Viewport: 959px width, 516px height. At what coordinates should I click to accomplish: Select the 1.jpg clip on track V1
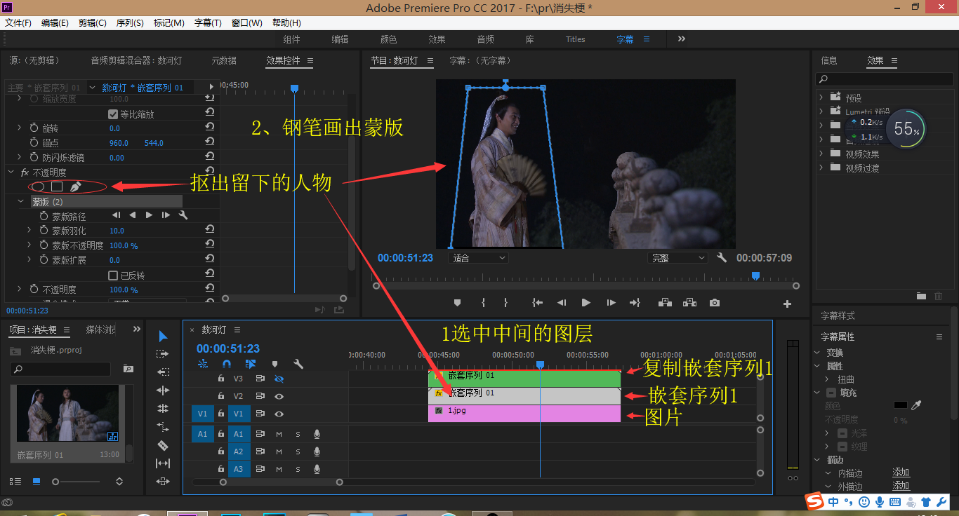coord(524,414)
